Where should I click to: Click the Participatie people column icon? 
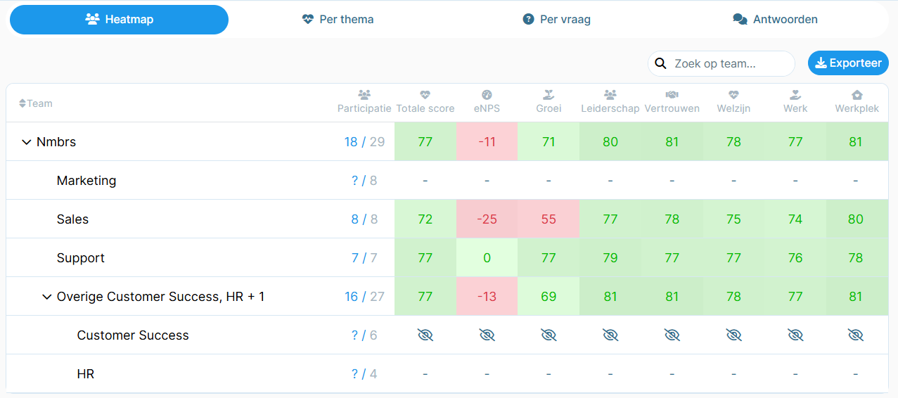(364, 95)
